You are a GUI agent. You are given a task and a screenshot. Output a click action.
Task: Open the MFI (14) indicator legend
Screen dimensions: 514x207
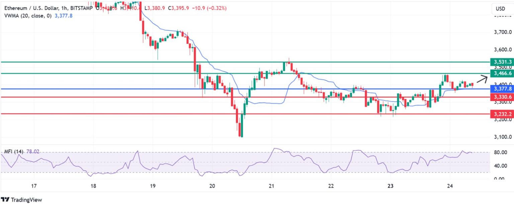[x=14, y=151]
